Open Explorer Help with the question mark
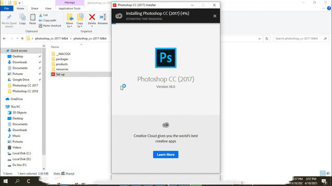 click(329, 8)
